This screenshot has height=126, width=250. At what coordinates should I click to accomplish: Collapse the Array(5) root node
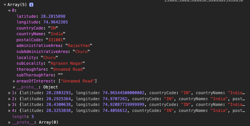(5, 5)
